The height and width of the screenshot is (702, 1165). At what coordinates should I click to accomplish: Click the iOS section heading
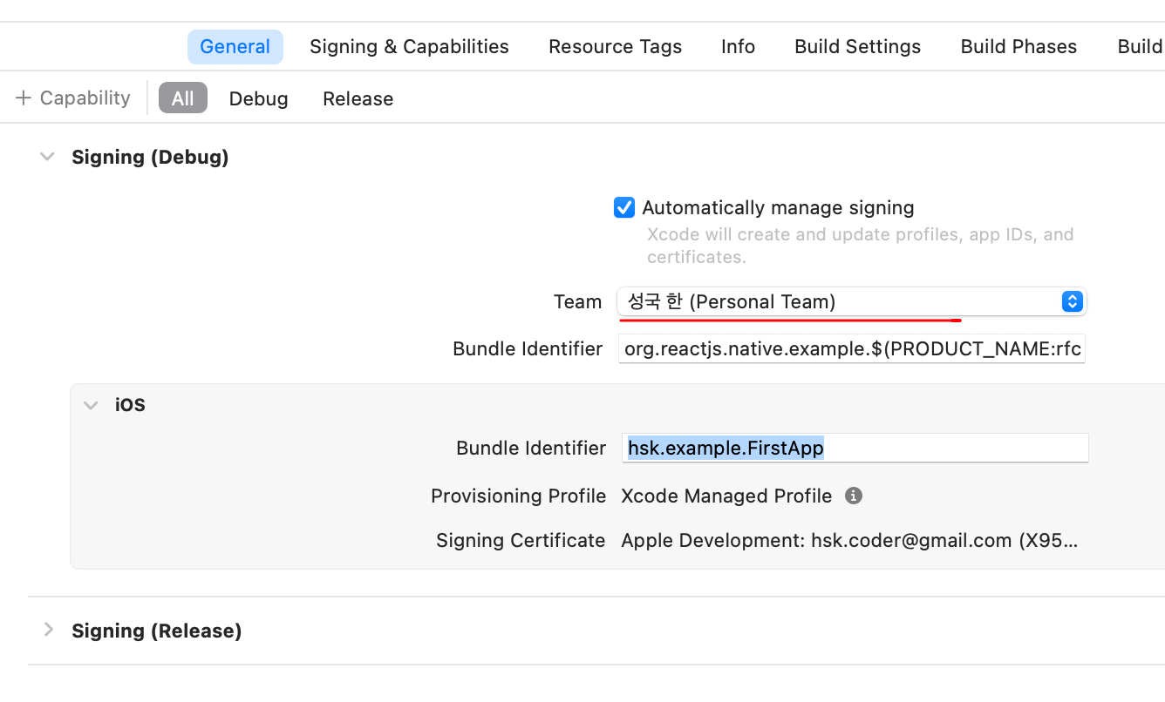tap(130, 405)
